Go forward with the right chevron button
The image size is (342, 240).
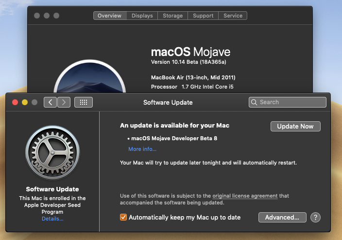[x=64, y=102]
